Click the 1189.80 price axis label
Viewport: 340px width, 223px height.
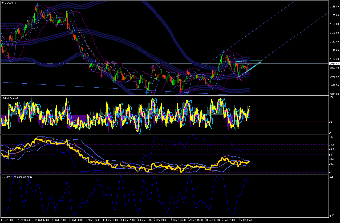[x=334, y=6]
